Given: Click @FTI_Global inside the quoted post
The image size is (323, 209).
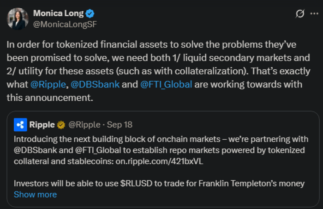Looking at the screenshot, I should click(91, 150).
